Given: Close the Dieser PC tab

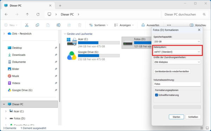Looking at the screenshot, I should coord(50,6).
